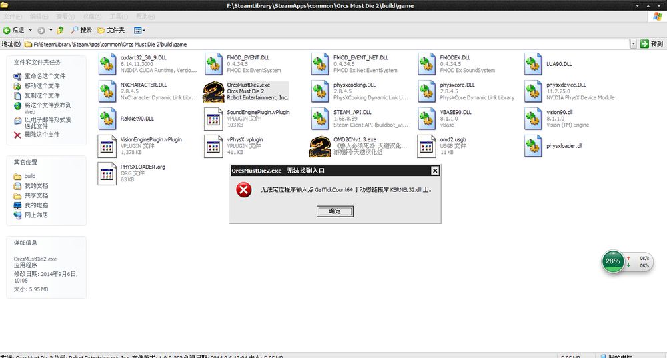This screenshot has height=358, width=667.
Task: Toggle the folders pane (文件夹)
Action: pyautogui.click(x=111, y=30)
